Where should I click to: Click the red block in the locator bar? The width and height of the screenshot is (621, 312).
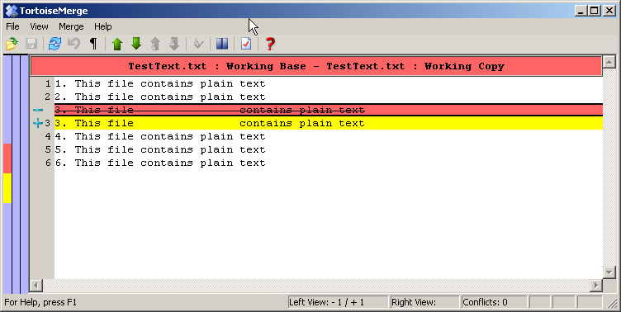[7, 158]
